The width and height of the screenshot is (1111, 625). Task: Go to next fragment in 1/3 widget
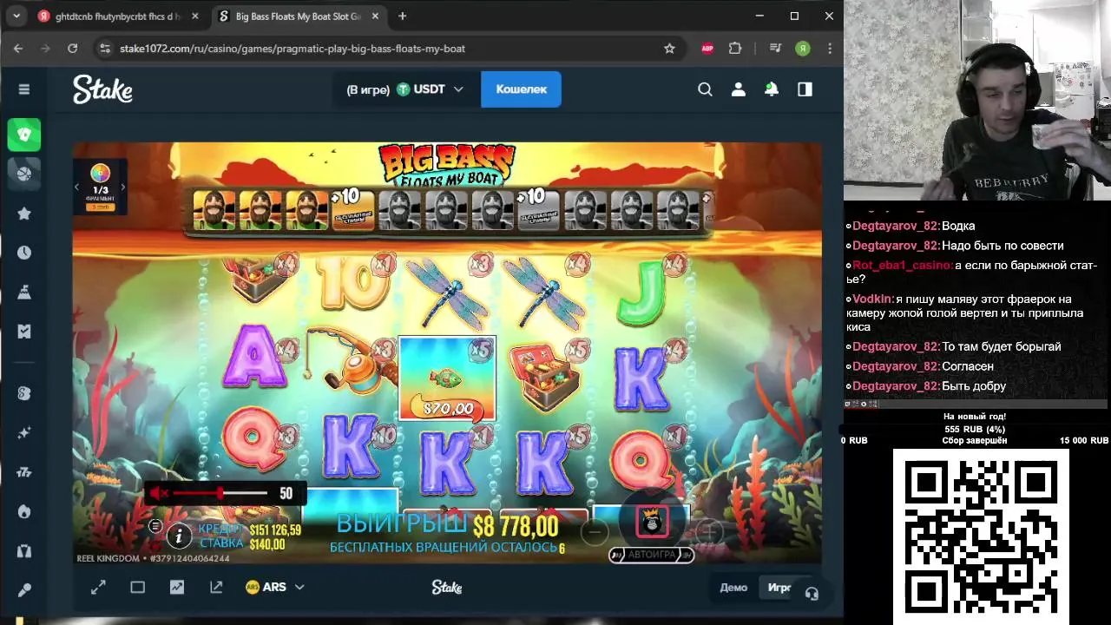coord(122,187)
